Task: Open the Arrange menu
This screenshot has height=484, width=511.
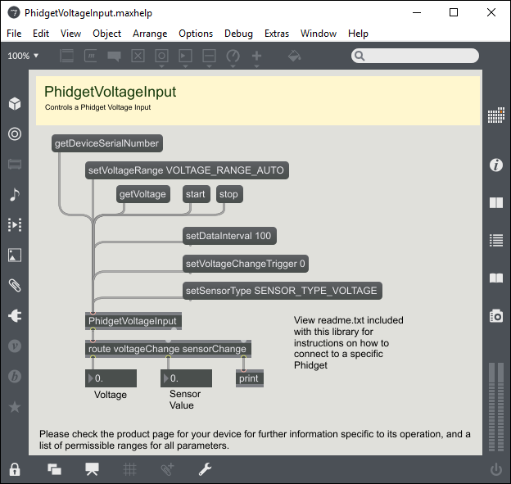Action: click(x=150, y=34)
